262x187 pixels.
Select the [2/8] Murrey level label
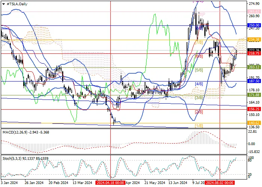tap(199, 112)
